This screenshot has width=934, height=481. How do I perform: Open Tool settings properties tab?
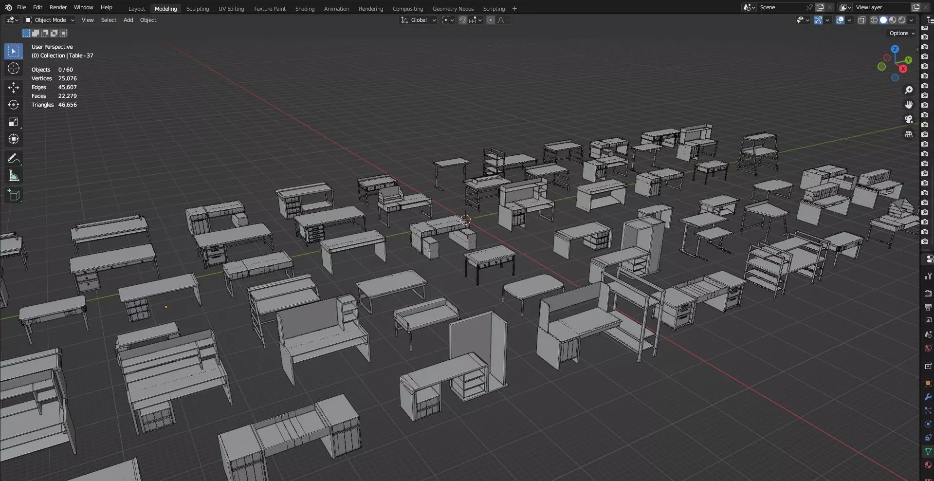[x=928, y=276]
